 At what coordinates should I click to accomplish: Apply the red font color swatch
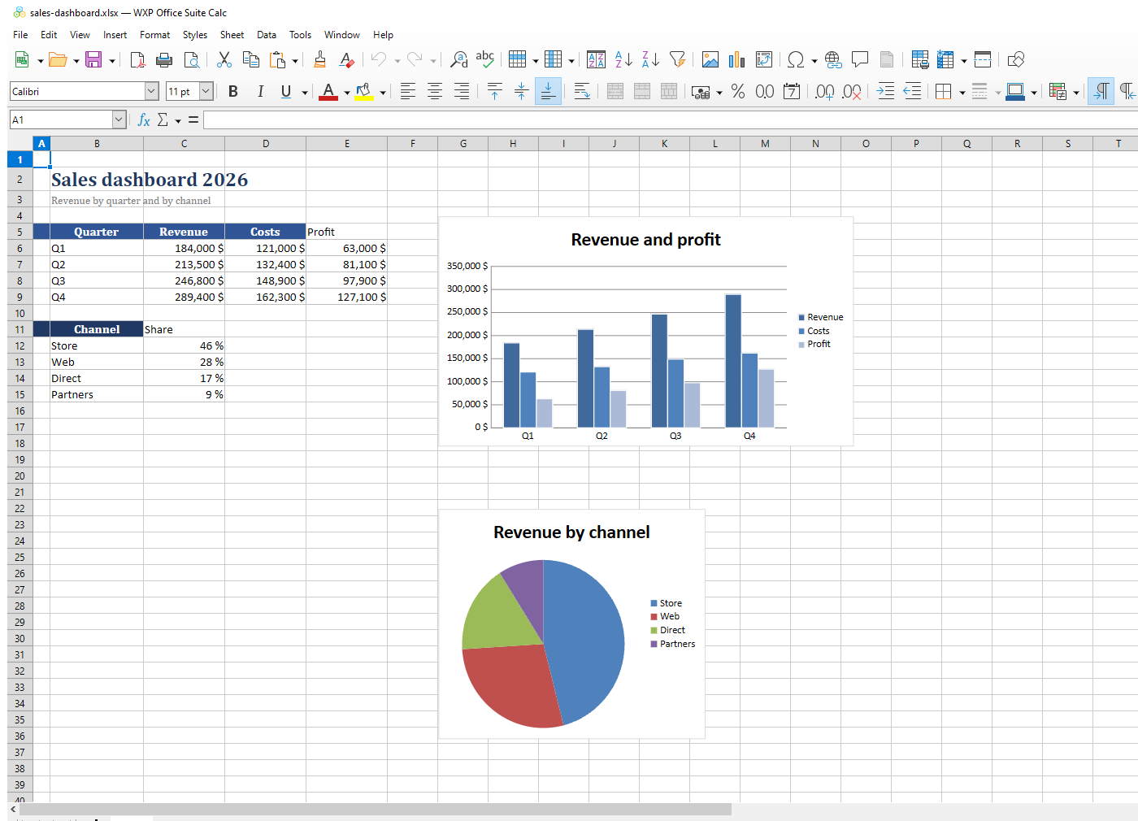click(x=328, y=92)
